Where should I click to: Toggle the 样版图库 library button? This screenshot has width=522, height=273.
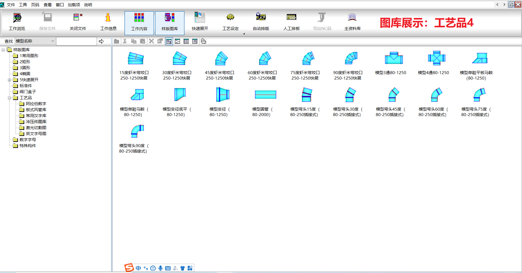(x=169, y=23)
